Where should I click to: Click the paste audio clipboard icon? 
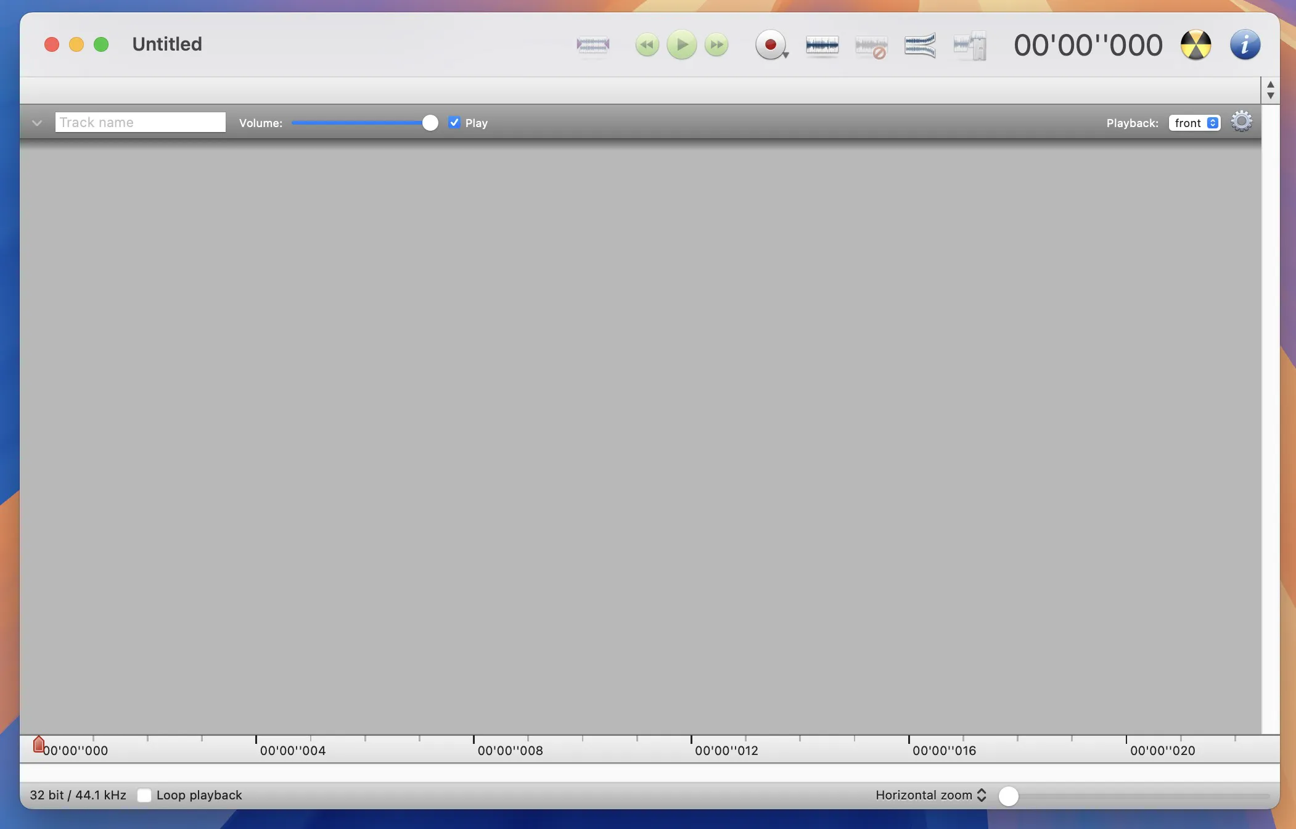click(970, 46)
